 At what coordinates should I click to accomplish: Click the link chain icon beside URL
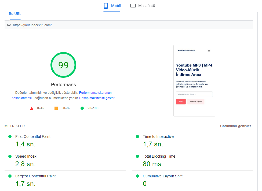point(9,25)
